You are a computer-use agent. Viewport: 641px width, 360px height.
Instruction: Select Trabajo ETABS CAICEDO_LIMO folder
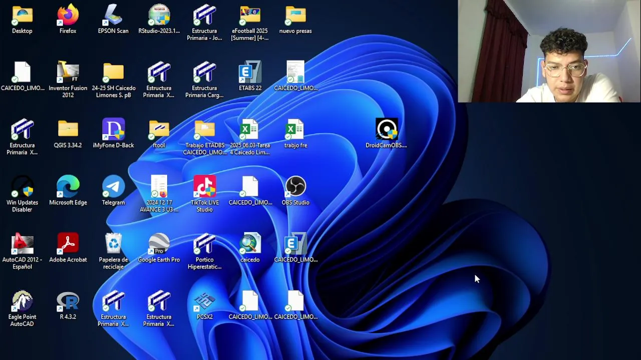(x=204, y=130)
